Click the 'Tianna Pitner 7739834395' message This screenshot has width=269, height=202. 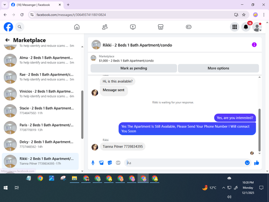(x=123, y=147)
